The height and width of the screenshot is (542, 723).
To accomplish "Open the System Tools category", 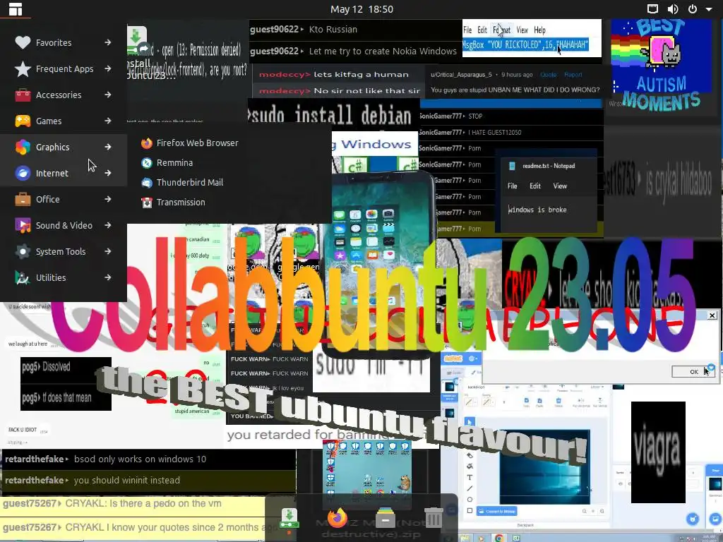I will pyautogui.click(x=64, y=252).
